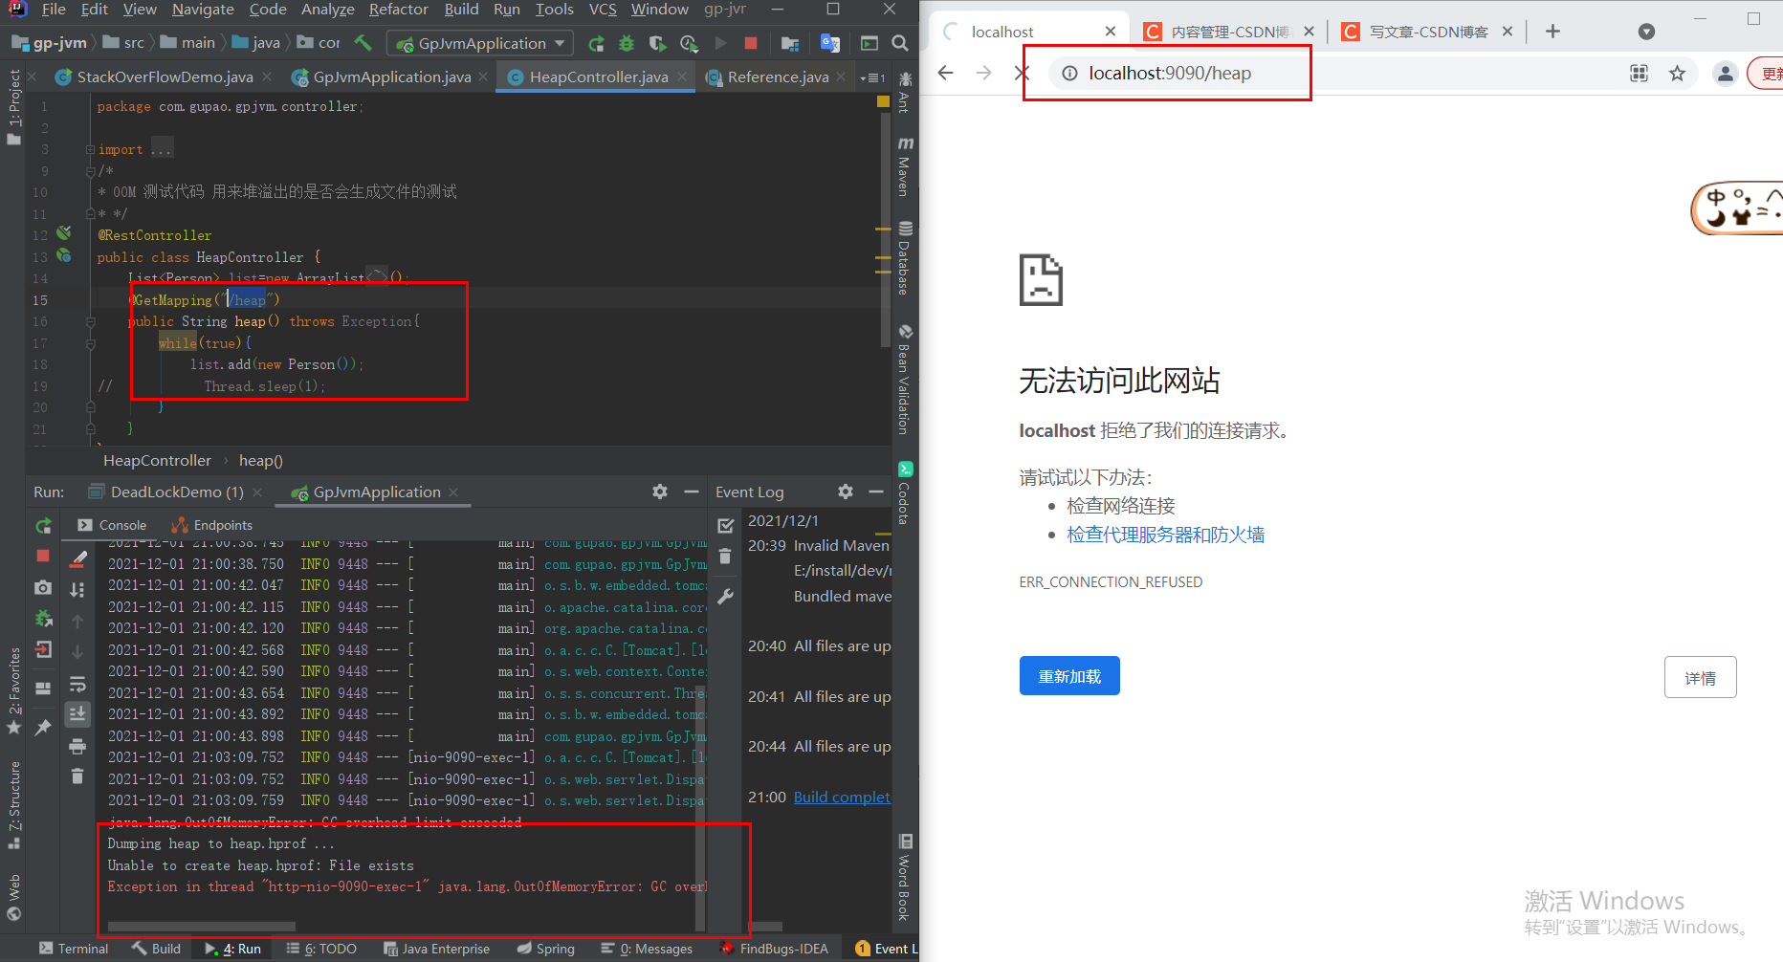Start a Debug session from the toolbar
1783x962 pixels.
[626, 42]
